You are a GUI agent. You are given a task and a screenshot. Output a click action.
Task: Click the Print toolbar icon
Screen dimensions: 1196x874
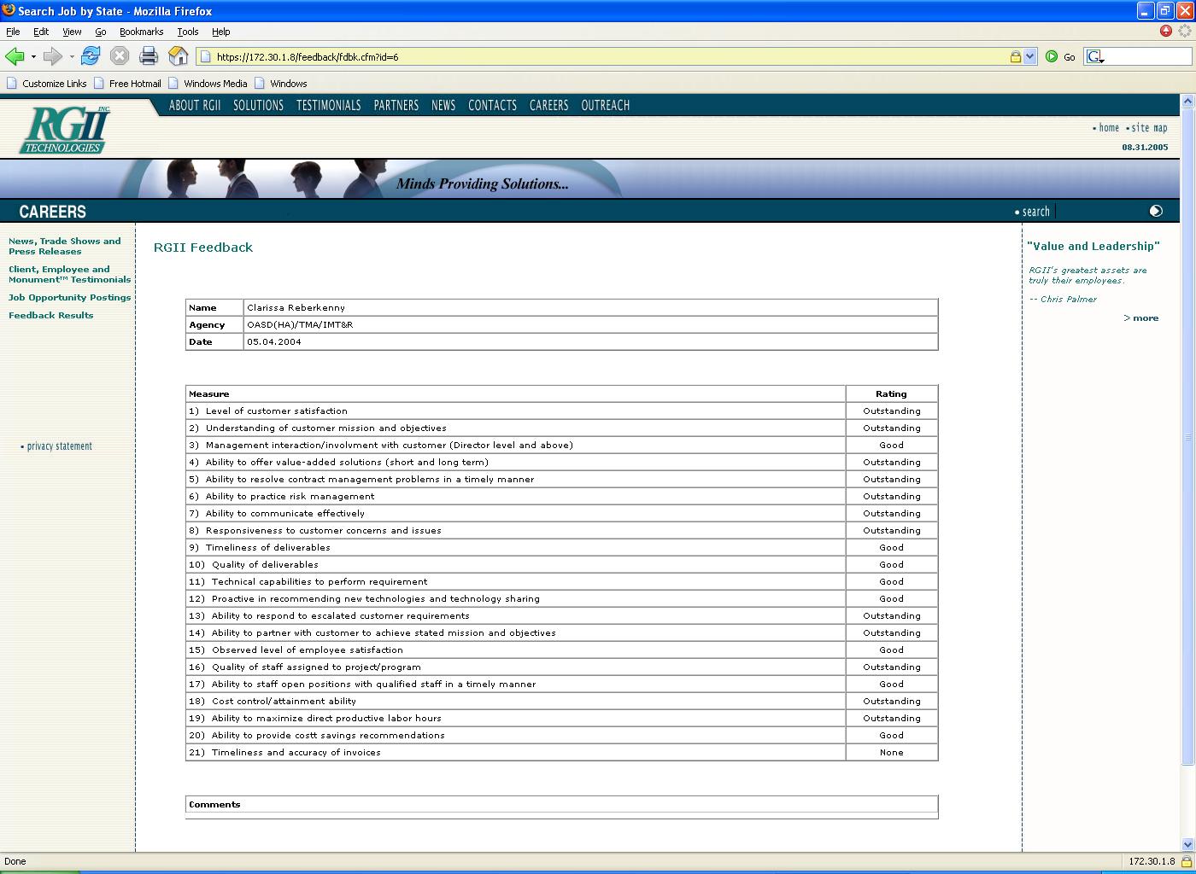point(149,56)
